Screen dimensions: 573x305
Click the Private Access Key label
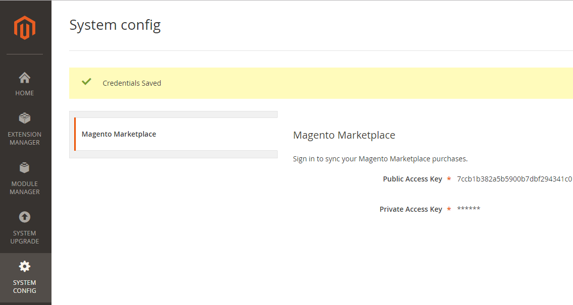pyautogui.click(x=410, y=209)
